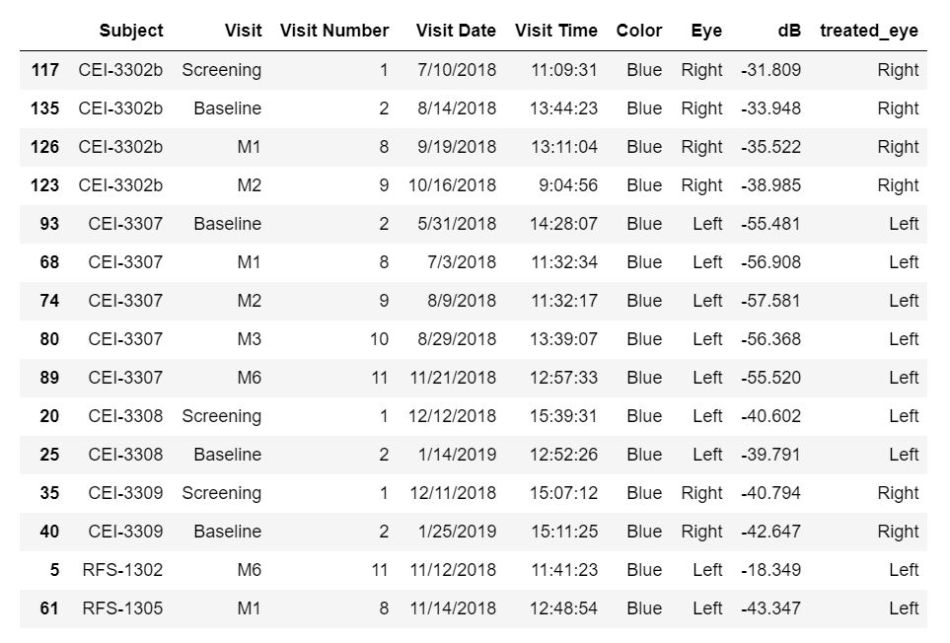Click the dB column header
Viewport: 950px width, 643px height.
[788, 31]
